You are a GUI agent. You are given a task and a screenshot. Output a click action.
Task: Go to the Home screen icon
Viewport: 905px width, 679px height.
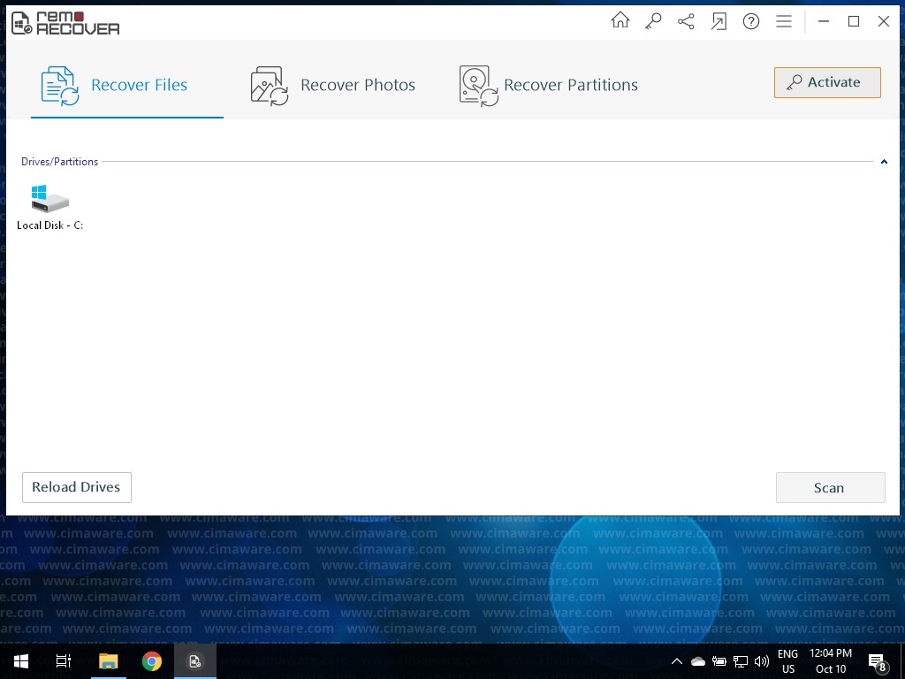pos(620,21)
